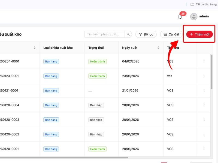Screen dimensions: 218x163
Task: Open the Bộ lọc filter options
Action: coord(146,34)
